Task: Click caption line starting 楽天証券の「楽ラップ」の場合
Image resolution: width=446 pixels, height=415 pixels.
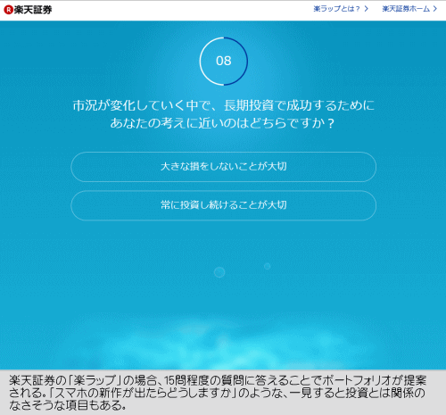Action: pyautogui.click(x=218, y=380)
